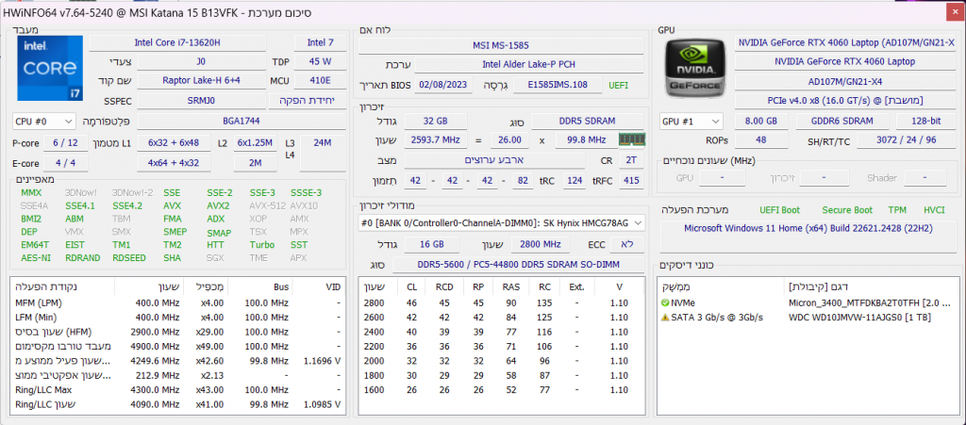
Task: Click Microsoft Windows 11 Home build text
Action: [808, 228]
